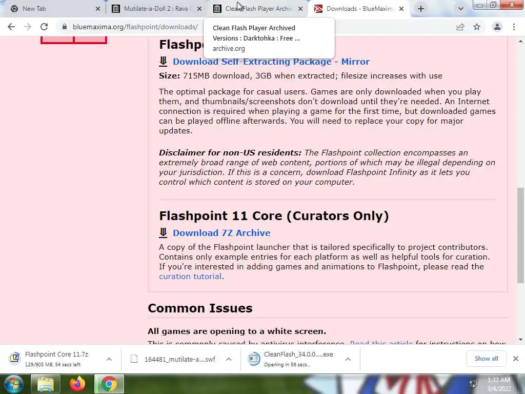
Task: Close the Mutilate-a-Doll 2 tab
Action: point(199,9)
